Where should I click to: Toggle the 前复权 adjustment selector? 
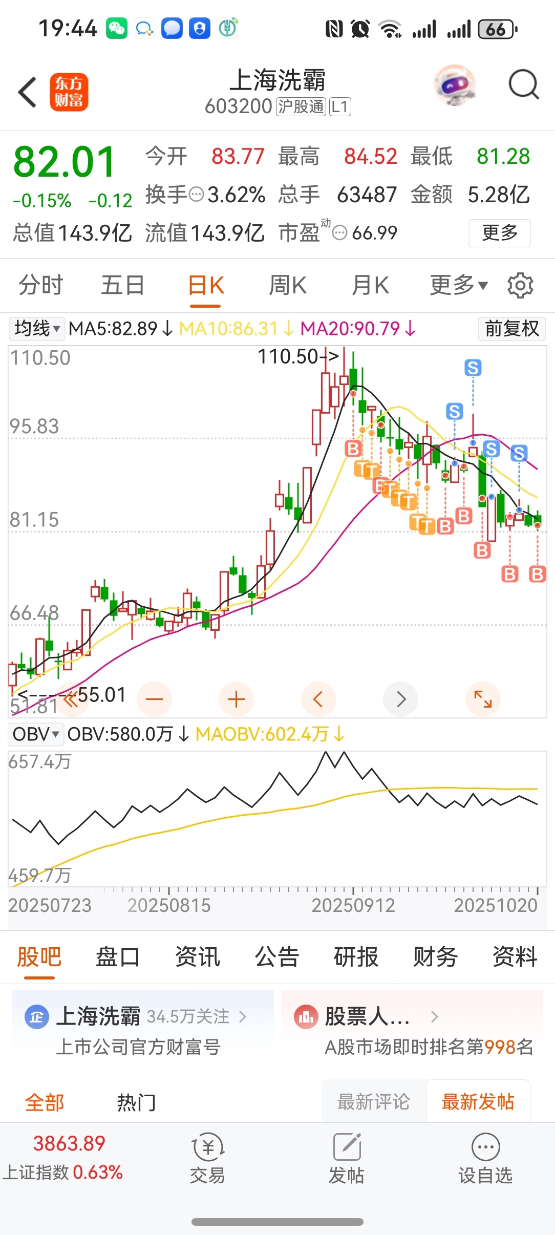(x=512, y=328)
